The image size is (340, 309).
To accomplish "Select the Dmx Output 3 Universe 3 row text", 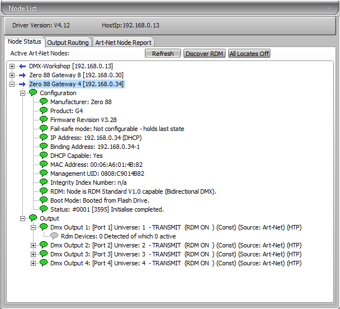I will click(176, 254).
